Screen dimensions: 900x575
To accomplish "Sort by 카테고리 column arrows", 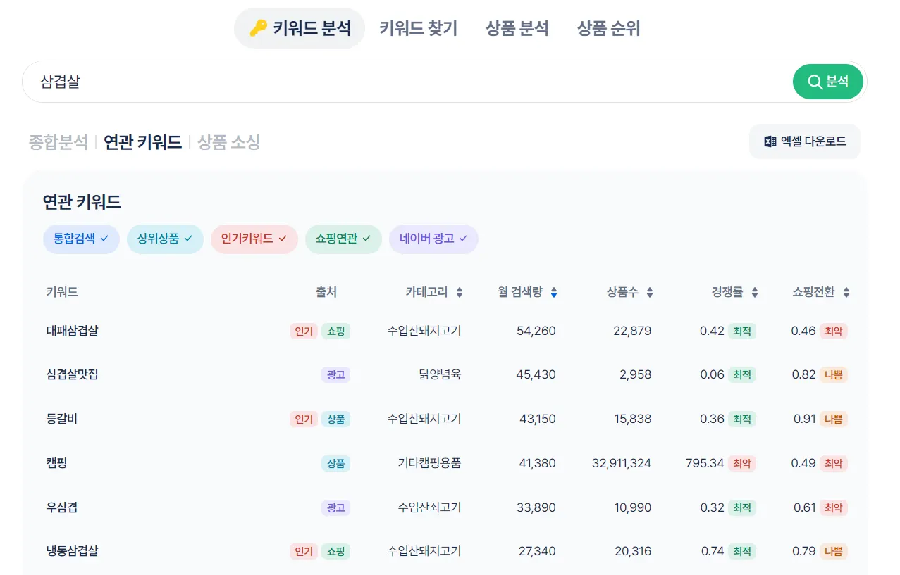I will (460, 293).
